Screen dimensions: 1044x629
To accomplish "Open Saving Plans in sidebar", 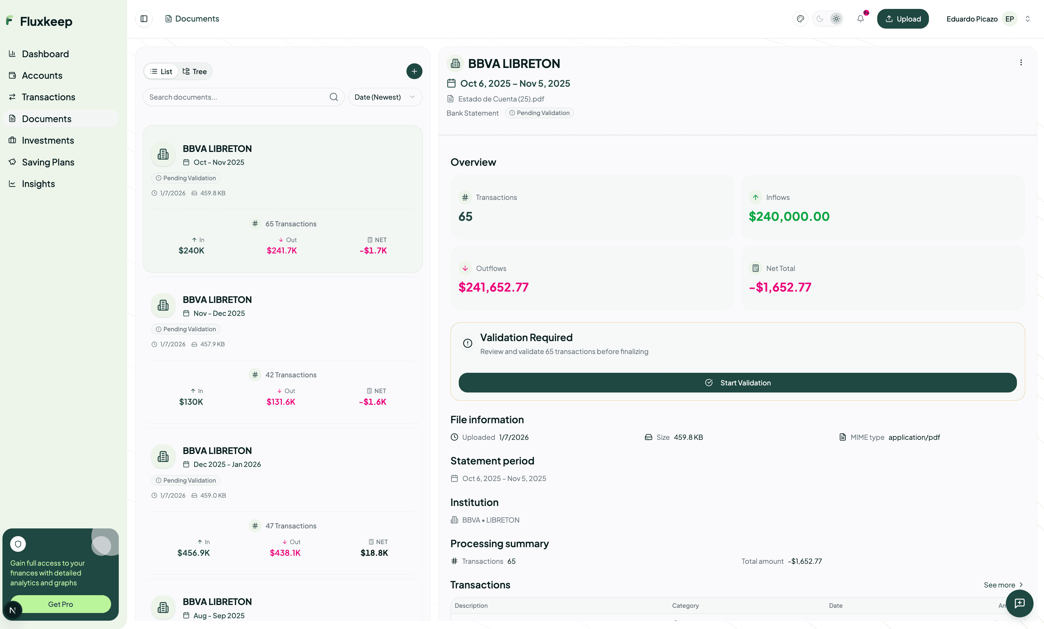I will point(48,162).
